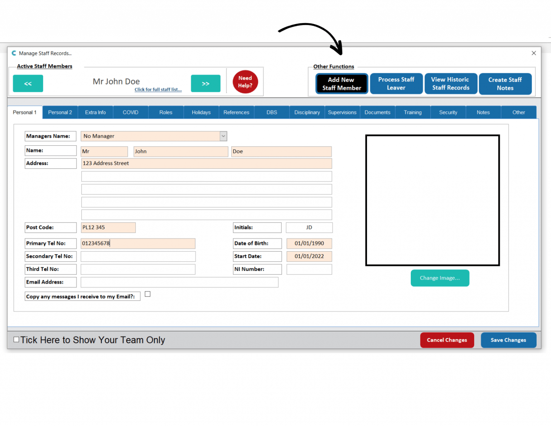This screenshot has width=551, height=426.
Task: Enable Copy any messages to my Email
Action: [x=147, y=294]
